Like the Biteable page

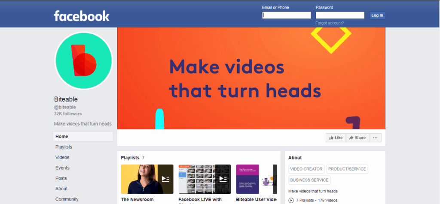pyautogui.click(x=336, y=138)
